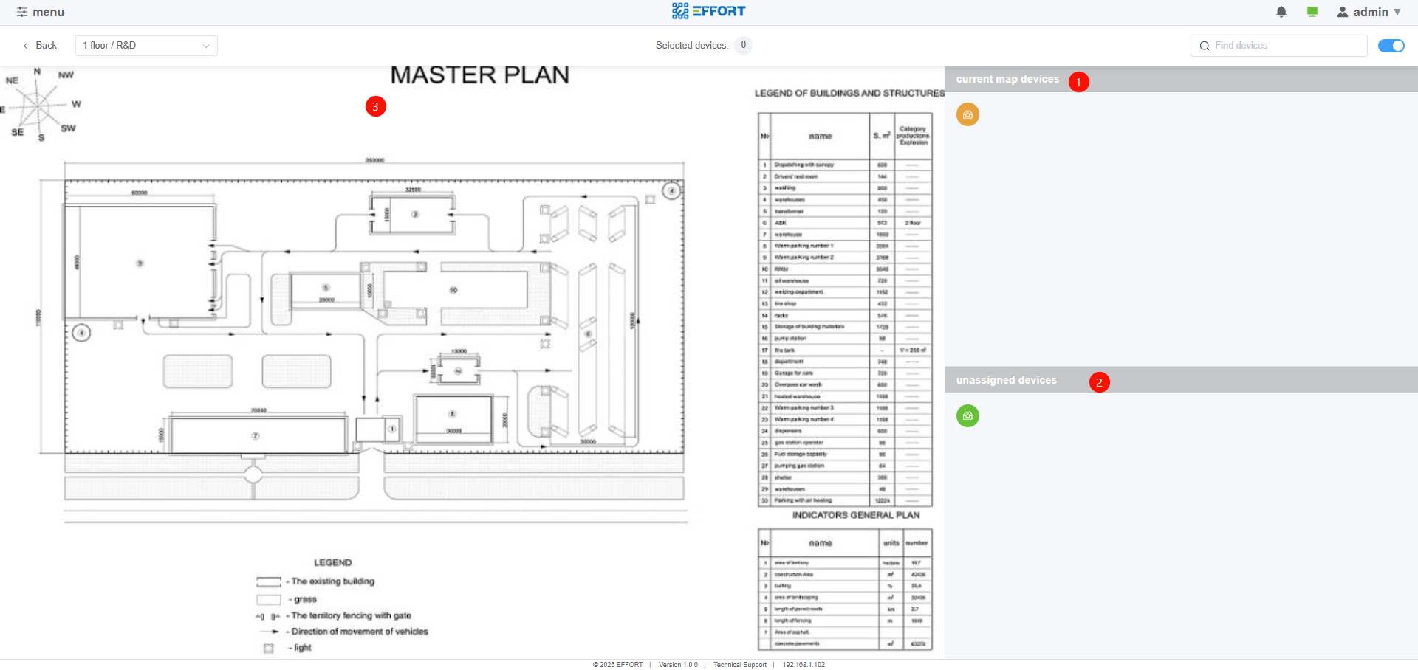Open the Technical Support footer link

tap(739, 665)
